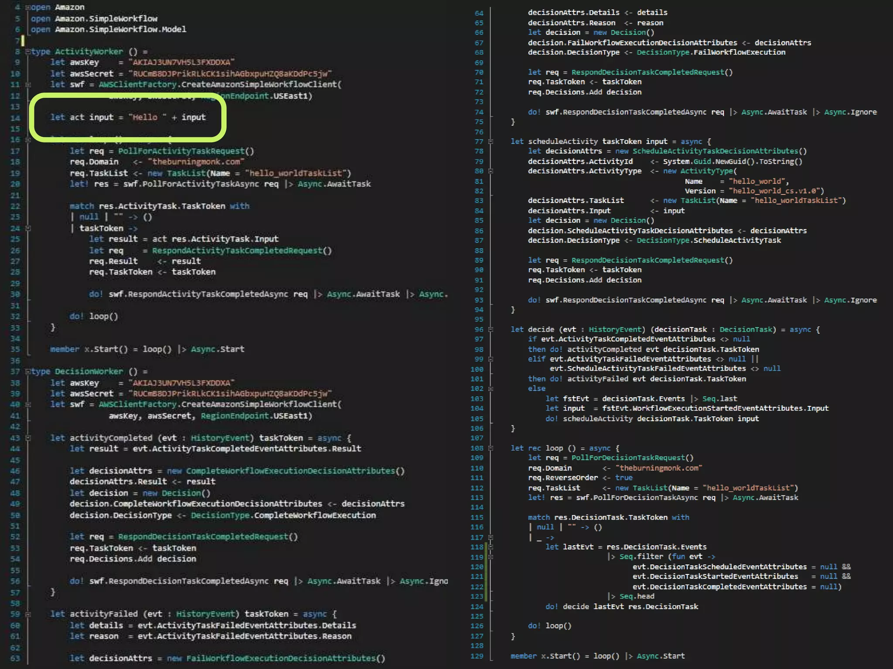The image size is (893, 669).
Task: Collapse the Seq.filter lambda at line 119
Action: [x=491, y=557]
